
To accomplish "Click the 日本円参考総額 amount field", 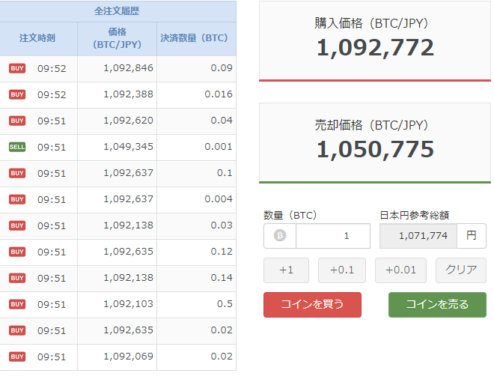I will [x=418, y=236].
